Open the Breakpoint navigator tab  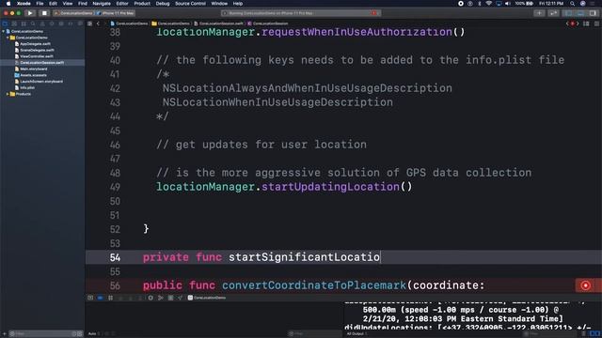pos(71,23)
